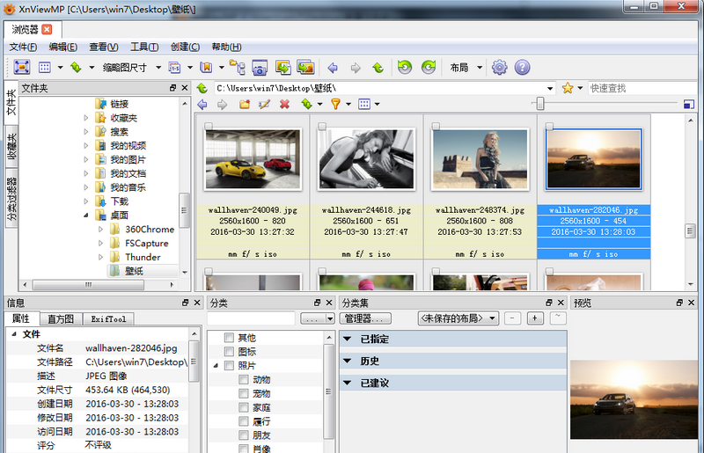
Task: Rotate image counter-clockwise using green icon
Action: (x=404, y=67)
